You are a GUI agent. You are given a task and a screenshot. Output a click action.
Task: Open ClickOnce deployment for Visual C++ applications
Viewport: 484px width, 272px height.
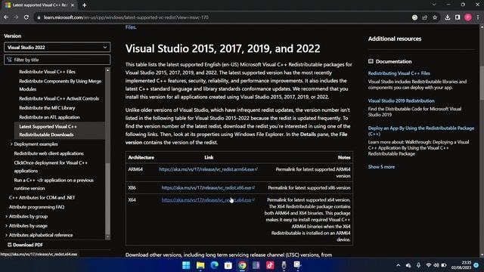coord(51,167)
